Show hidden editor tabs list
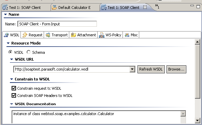 pyautogui.click(x=157, y=6)
